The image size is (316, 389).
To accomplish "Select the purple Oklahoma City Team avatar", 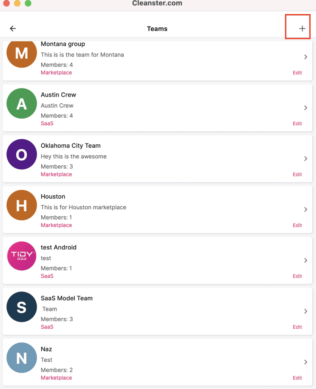I will [x=22, y=154].
